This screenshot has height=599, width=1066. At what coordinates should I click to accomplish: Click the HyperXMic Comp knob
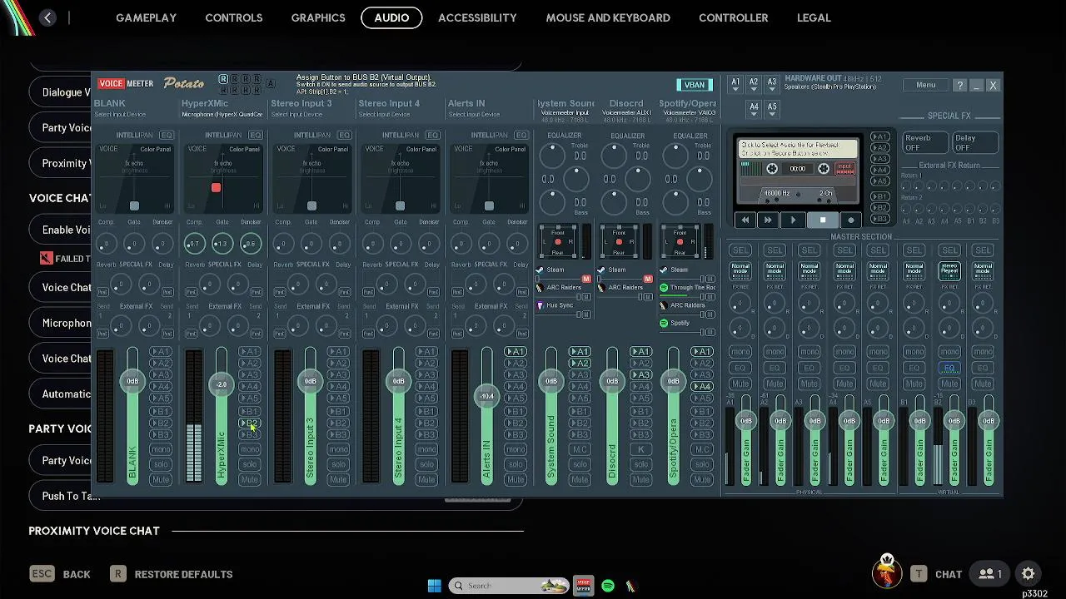coord(194,244)
